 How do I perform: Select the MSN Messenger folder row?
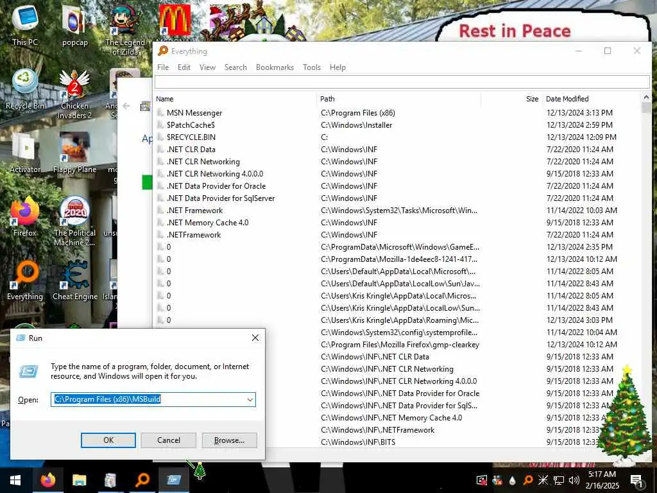397,113
